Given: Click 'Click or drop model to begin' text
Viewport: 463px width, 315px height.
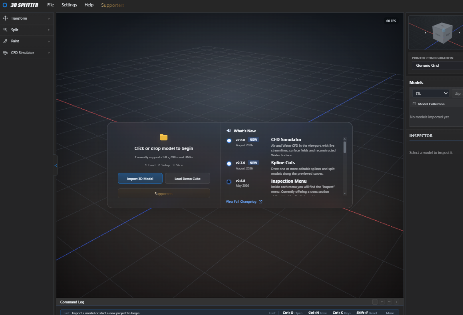Looking at the screenshot, I should pyautogui.click(x=163, y=148).
